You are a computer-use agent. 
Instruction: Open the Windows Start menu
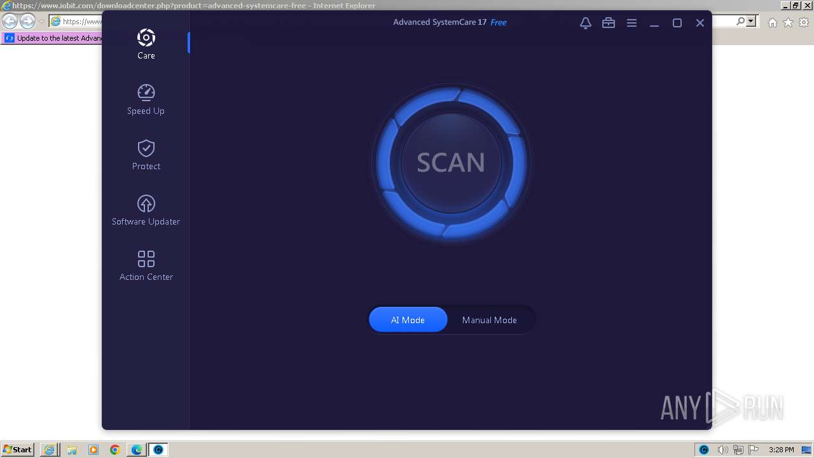(x=17, y=450)
